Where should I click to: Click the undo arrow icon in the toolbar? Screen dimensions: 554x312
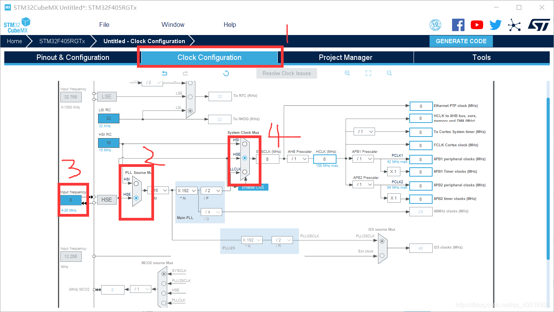tap(165, 73)
